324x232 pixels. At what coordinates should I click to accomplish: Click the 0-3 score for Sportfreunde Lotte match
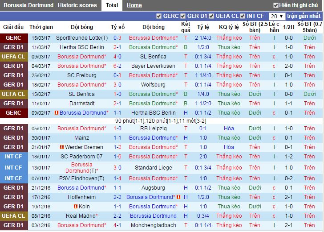(117, 38)
